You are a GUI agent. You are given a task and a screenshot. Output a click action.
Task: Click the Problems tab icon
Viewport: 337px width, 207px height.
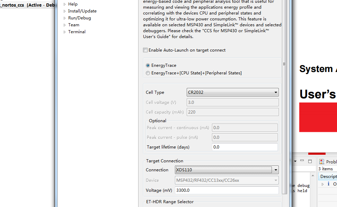[x=322, y=161]
